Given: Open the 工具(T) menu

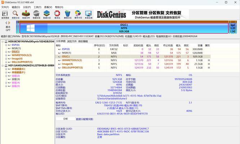Looking at the screenshot, I should click(x=37, y=7).
